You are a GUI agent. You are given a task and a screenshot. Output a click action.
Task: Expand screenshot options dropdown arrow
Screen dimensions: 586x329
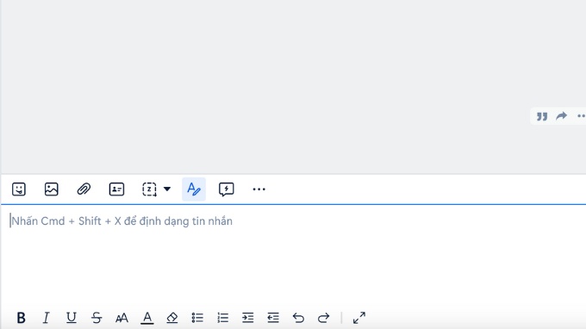point(167,189)
